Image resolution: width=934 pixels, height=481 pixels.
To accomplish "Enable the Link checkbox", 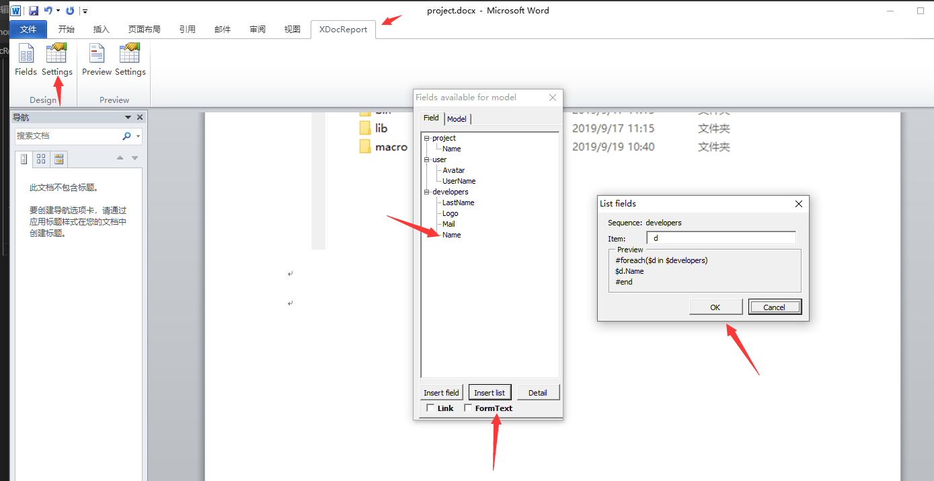I will 430,408.
